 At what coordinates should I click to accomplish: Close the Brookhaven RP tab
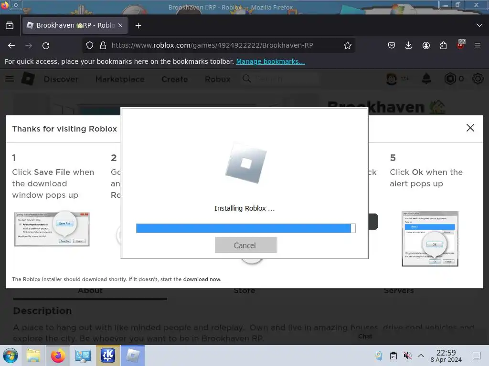coord(120,25)
